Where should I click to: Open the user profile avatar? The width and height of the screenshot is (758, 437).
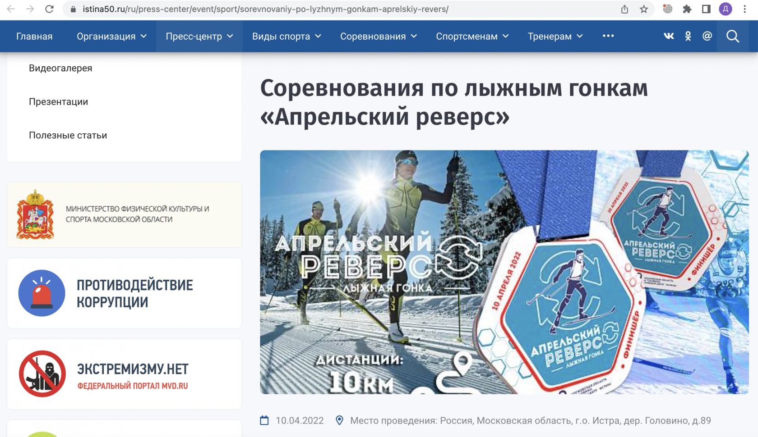[x=726, y=9]
